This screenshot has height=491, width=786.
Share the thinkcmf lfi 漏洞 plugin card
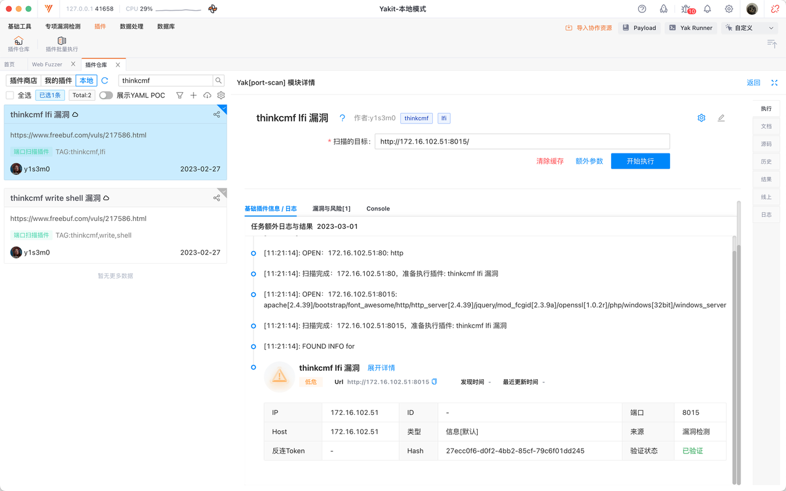pos(217,114)
